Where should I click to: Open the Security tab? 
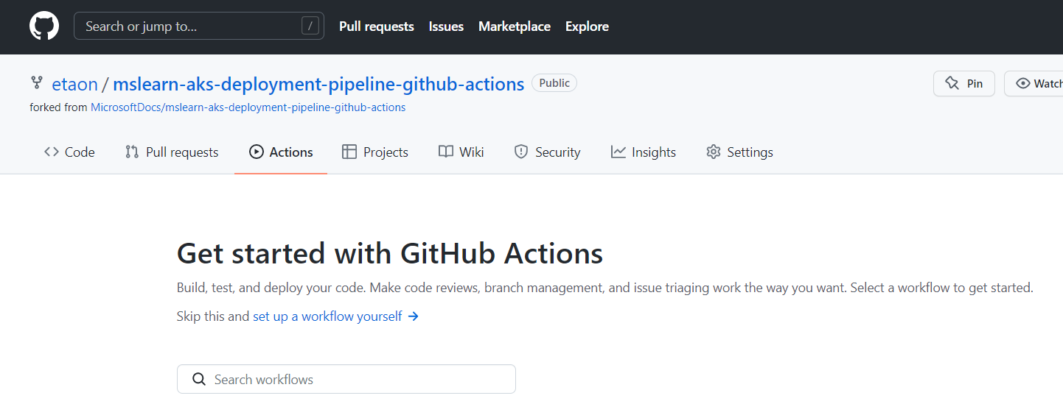[547, 152]
